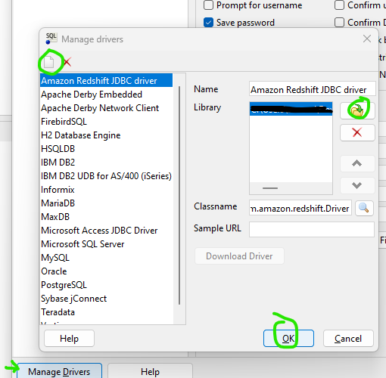Search classname with magnifier icon
This screenshot has height=378, width=386.
click(364, 208)
